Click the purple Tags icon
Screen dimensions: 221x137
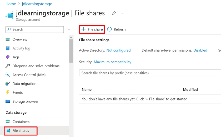coord(8,57)
